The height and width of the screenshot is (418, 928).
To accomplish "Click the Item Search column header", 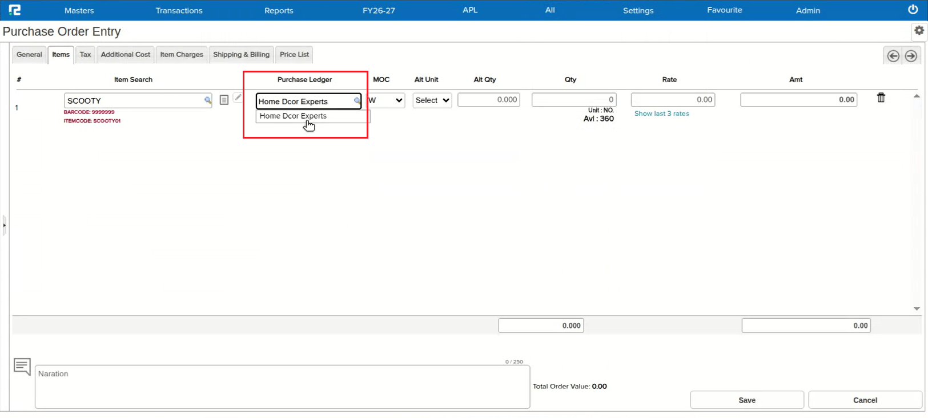I will tap(133, 79).
